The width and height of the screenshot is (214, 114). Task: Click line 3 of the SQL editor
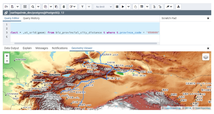point(85,32)
